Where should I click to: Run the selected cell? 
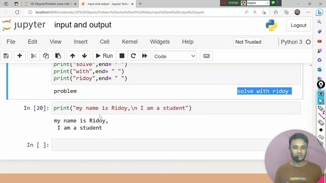pyautogui.click(x=104, y=56)
